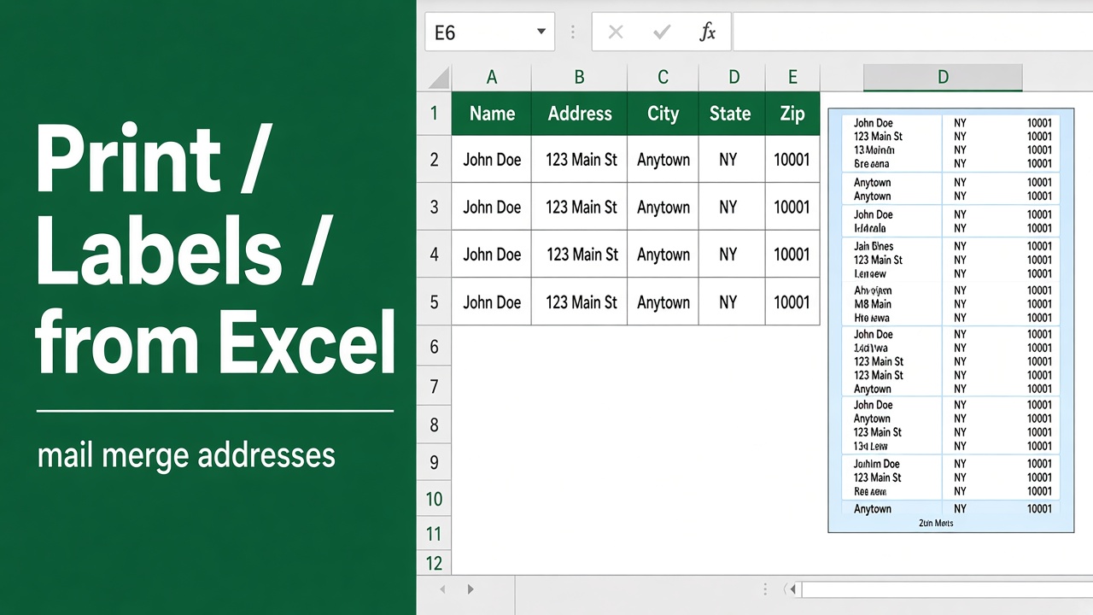
Task: Select the wide D header above label preview
Action: (x=943, y=78)
